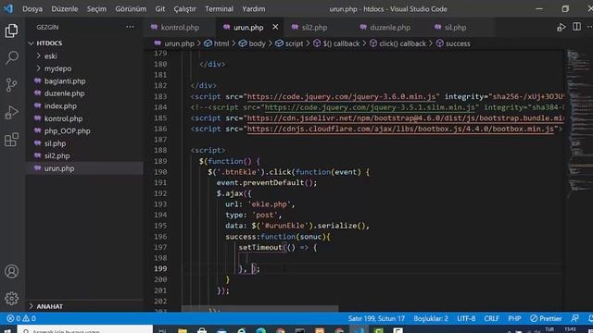Open the Search view icon

(11, 57)
